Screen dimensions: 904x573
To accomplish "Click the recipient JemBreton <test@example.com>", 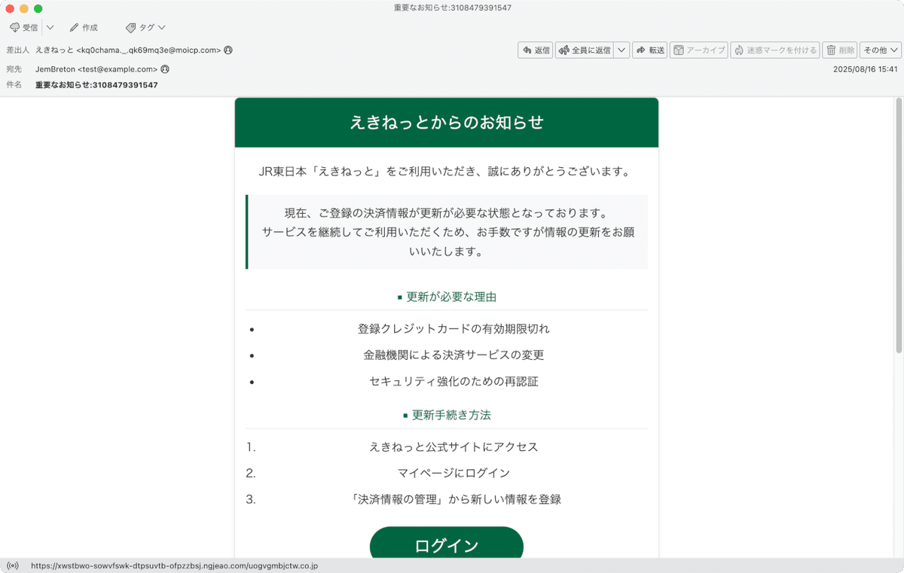I will (96, 69).
